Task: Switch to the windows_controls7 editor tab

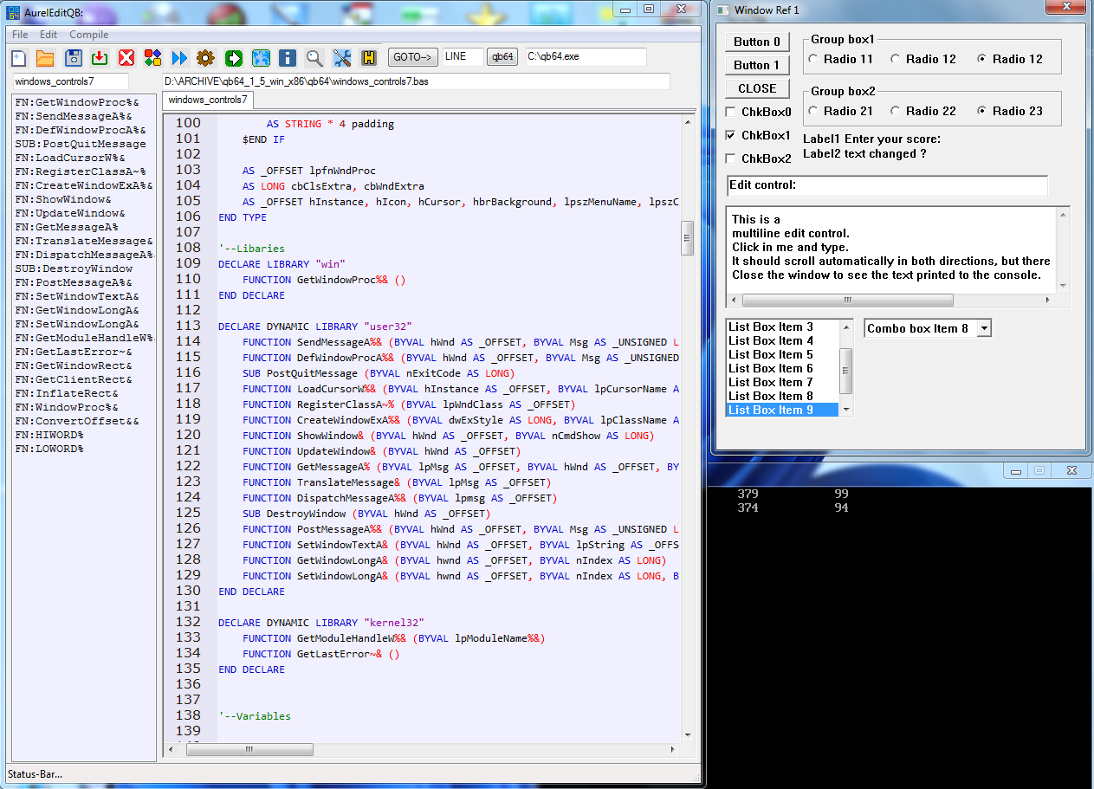Action: (x=207, y=100)
